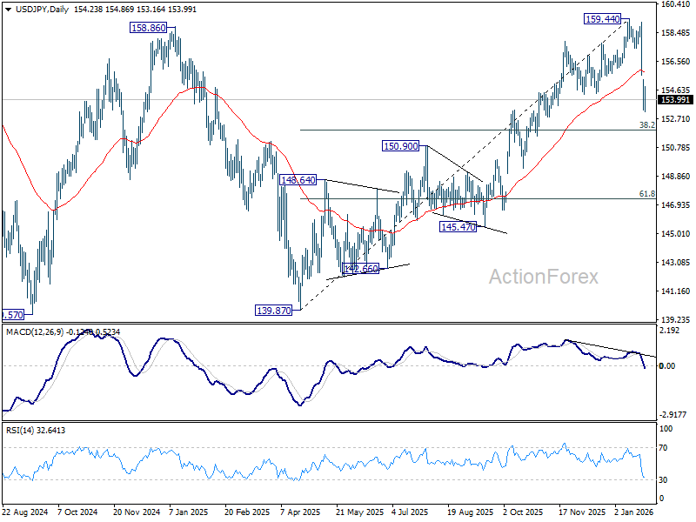
Task: Click the MACD 0.00 axis level
Action: 667,365
